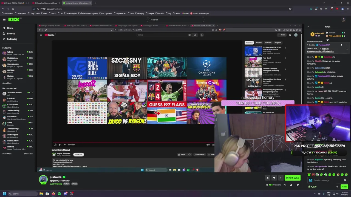Open the paymedia.pl/justwerka donate link
Screen dimensions: 351x197
(x=320, y=51)
